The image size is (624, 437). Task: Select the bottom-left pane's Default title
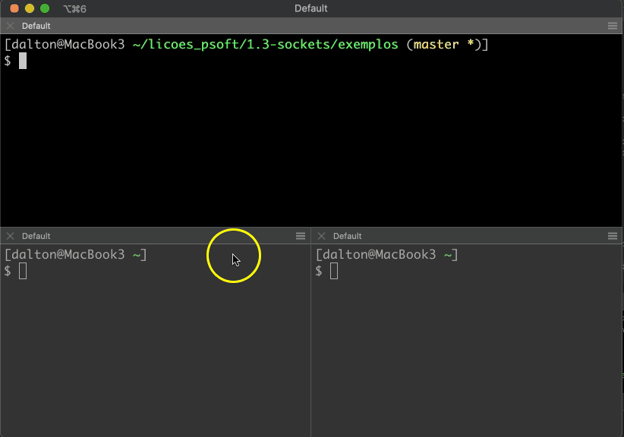coord(36,236)
